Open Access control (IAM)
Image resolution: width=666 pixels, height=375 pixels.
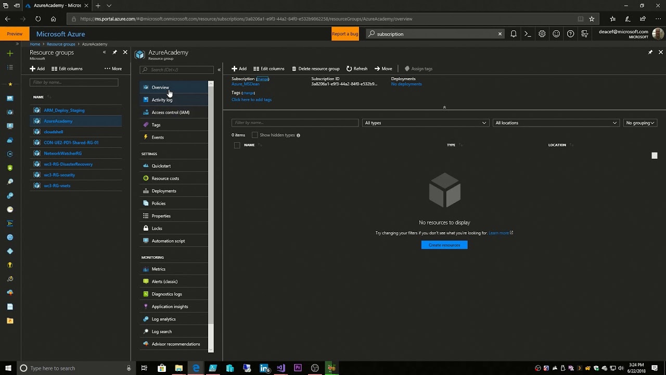174,113
